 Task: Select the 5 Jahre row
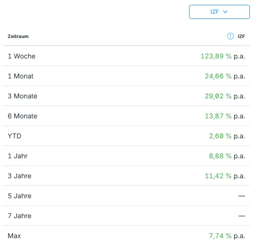pyautogui.click(x=126, y=196)
